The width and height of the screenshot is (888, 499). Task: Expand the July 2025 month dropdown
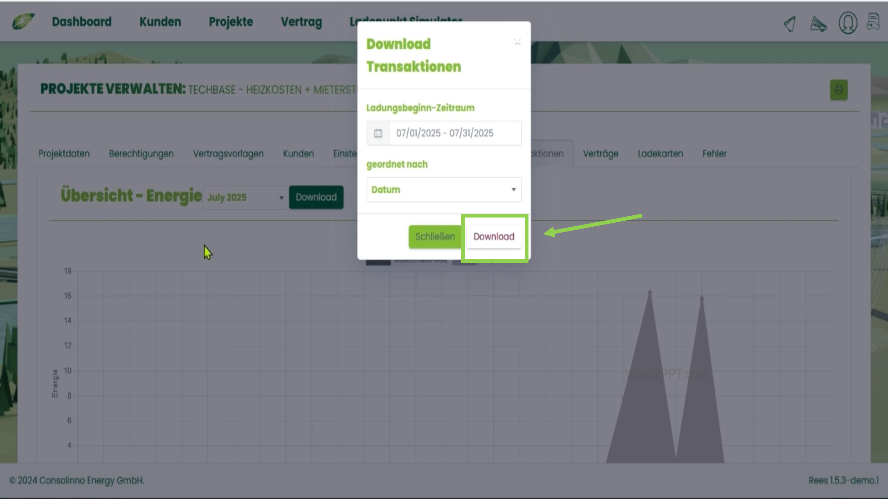(x=245, y=197)
